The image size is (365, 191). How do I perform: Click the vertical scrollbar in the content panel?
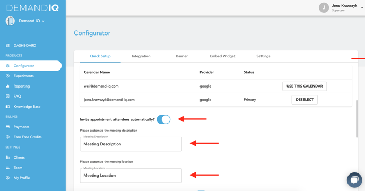pos(357,119)
